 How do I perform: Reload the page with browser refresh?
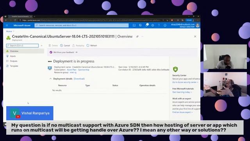point(15,20)
